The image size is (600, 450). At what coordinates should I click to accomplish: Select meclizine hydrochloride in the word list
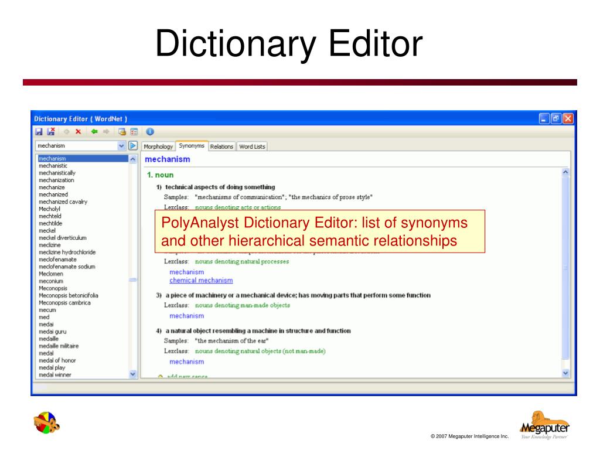[x=67, y=252]
